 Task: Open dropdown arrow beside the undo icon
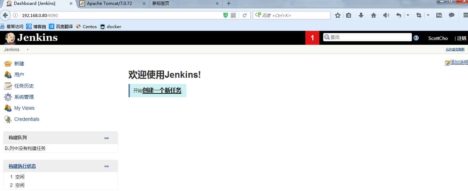click(x=408, y=15)
